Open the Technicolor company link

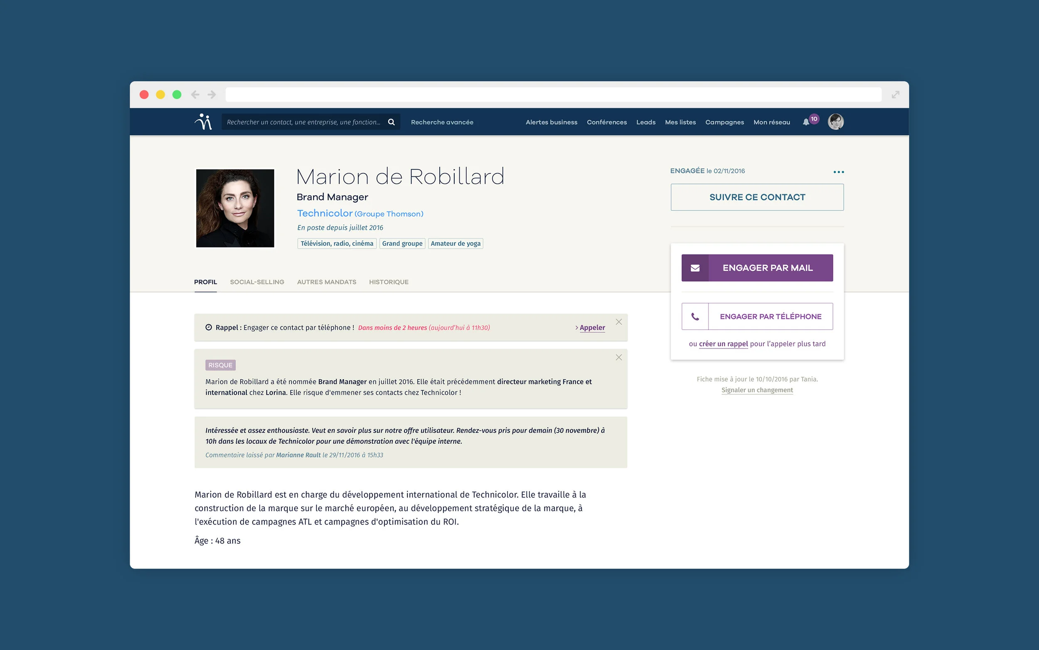click(x=325, y=213)
